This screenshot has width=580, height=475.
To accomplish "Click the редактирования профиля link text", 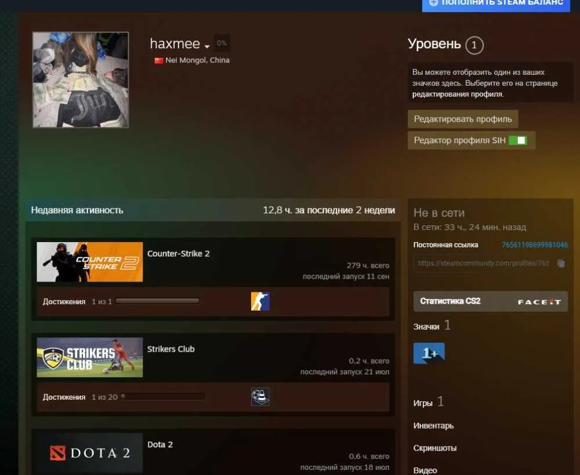I will (x=458, y=94).
